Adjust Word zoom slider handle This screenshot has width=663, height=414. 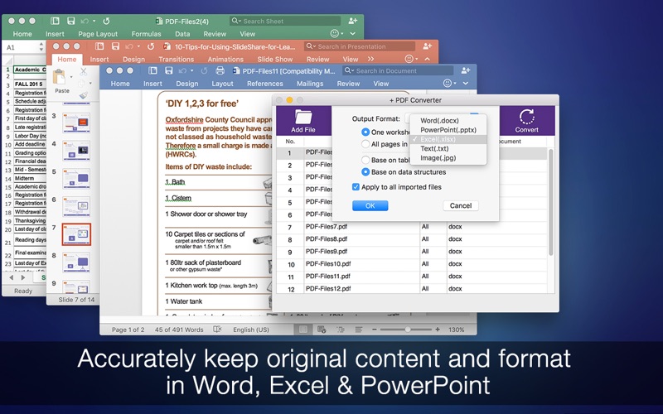pyautogui.click(x=408, y=329)
